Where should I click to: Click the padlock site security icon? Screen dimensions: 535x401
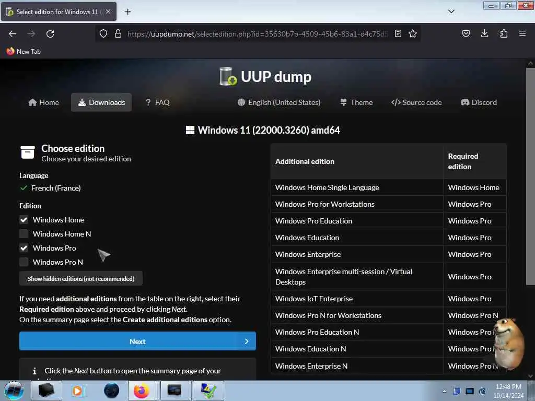[118, 33]
